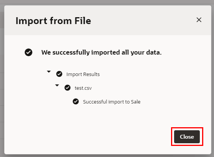Click the checkmark icon beside test.csv

[x=67, y=88]
